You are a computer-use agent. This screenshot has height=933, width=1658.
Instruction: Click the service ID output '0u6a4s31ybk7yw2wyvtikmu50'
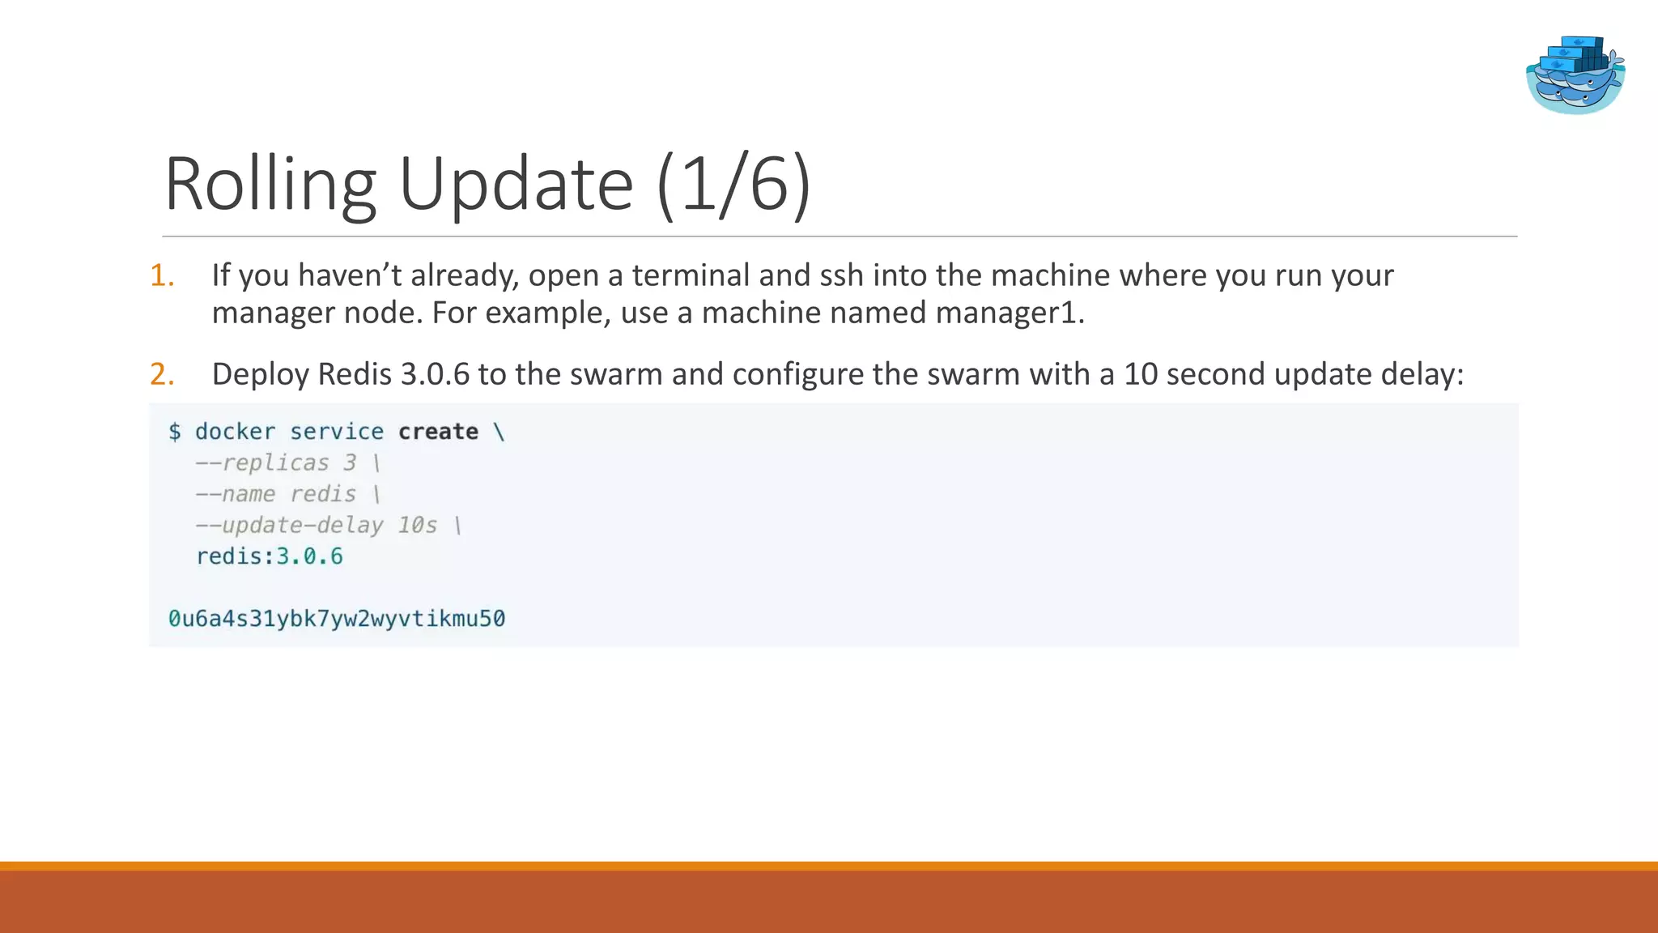point(336,619)
